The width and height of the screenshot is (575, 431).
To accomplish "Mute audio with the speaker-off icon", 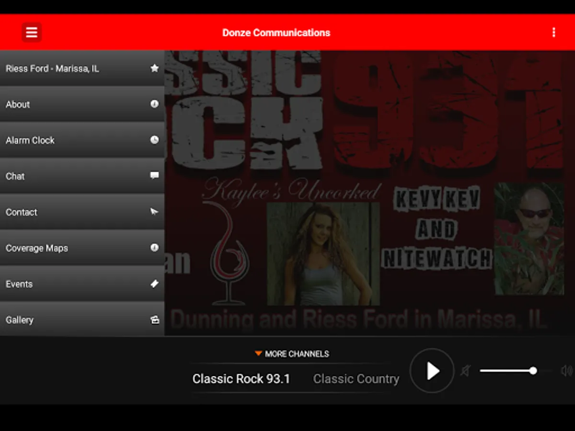I will 465,371.
